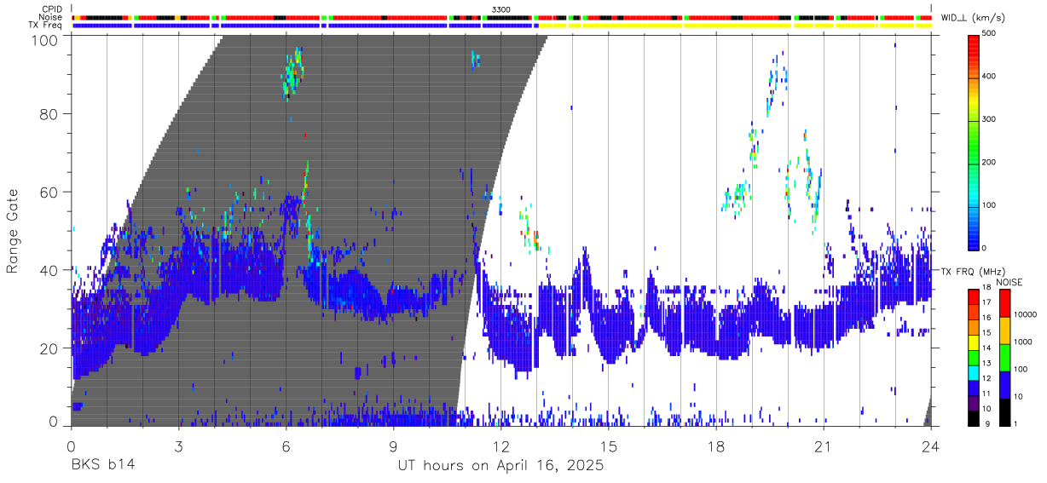Click the 'WID⊥ (km/s)' color scale title
The height and width of the screenshot is (483, 1047).
click(x=973, y=18)
